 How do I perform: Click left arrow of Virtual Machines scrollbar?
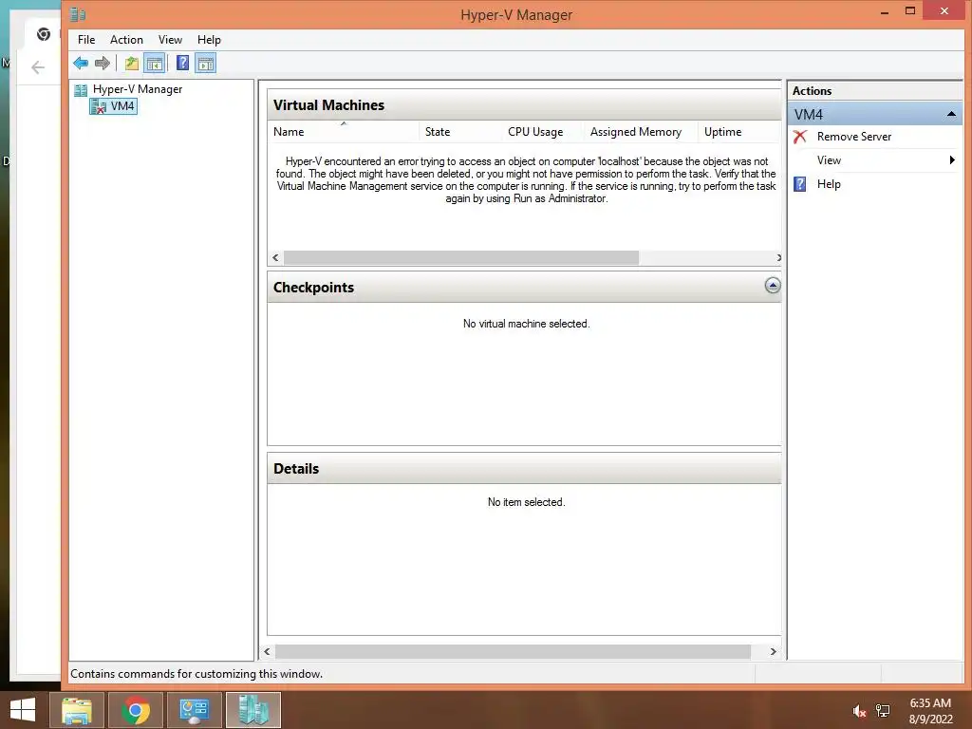pyautogui.click(x=276, y=257)
